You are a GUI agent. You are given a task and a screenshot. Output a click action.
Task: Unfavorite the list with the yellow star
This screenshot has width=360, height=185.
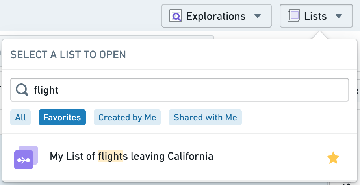tap(333, 158)
